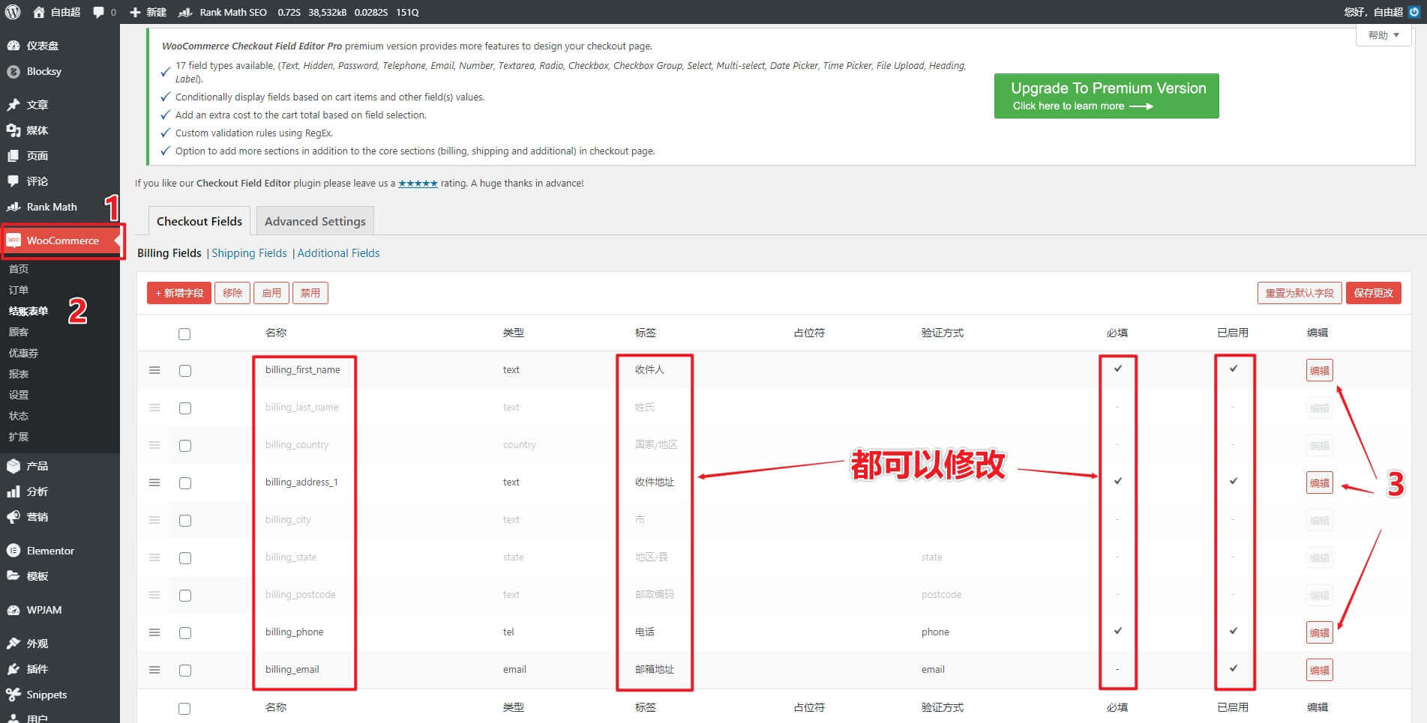
Task: Edit the billing_first_name field
Action: coord(1319,371)
